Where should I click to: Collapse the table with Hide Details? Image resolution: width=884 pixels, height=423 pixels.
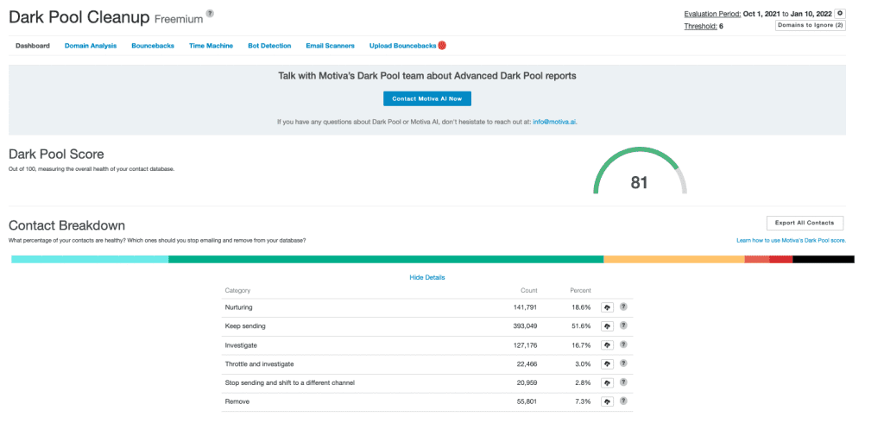tap(426, 277)
